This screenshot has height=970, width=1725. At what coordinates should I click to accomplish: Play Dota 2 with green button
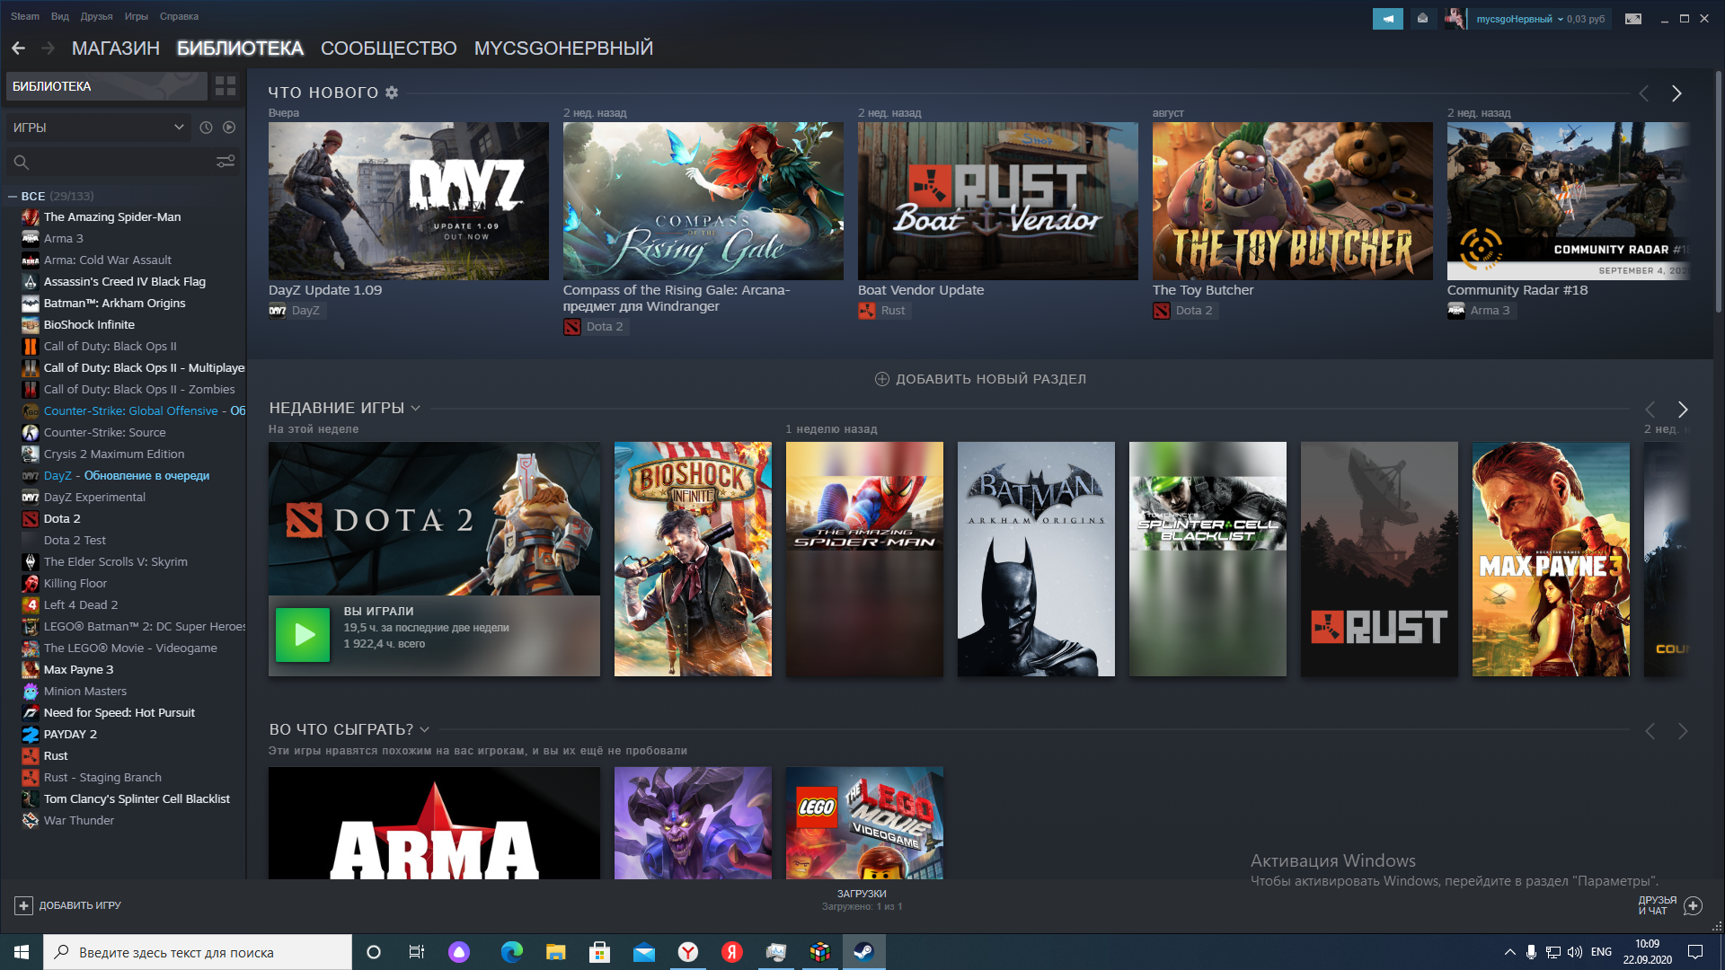303,635
